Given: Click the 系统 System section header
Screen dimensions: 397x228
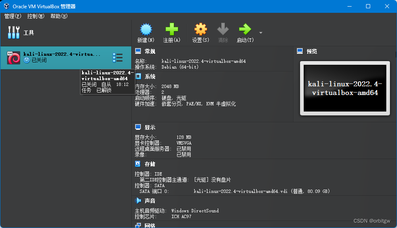Looking at the screenshot, I should [x=150, y=76].
